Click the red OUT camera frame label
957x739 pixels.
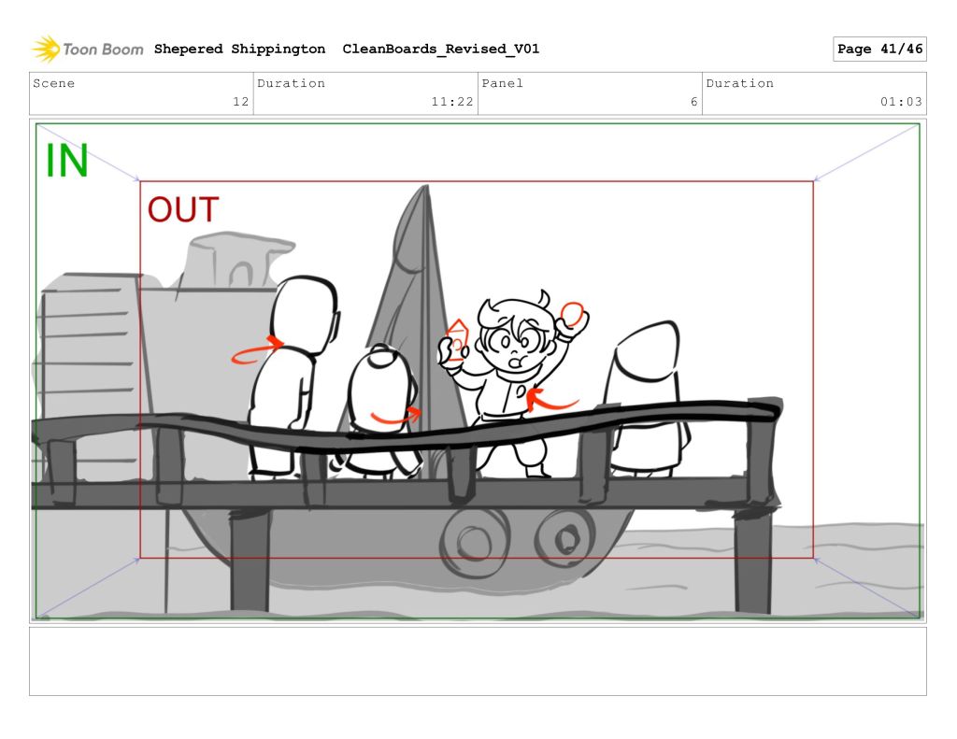(x=183, y=210)
